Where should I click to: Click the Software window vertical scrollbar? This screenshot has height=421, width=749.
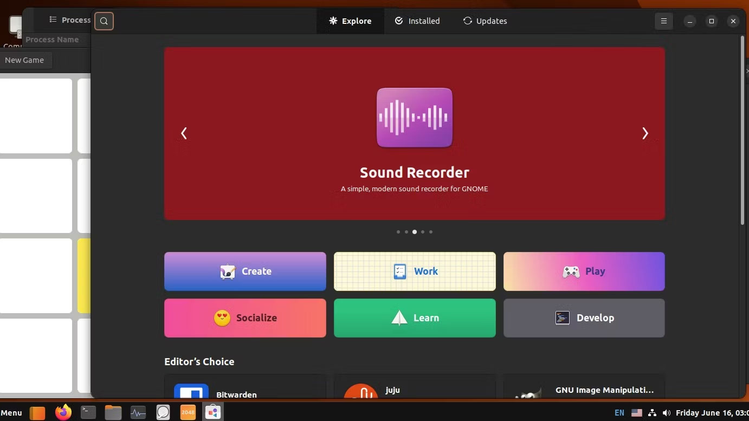[742, 130]
